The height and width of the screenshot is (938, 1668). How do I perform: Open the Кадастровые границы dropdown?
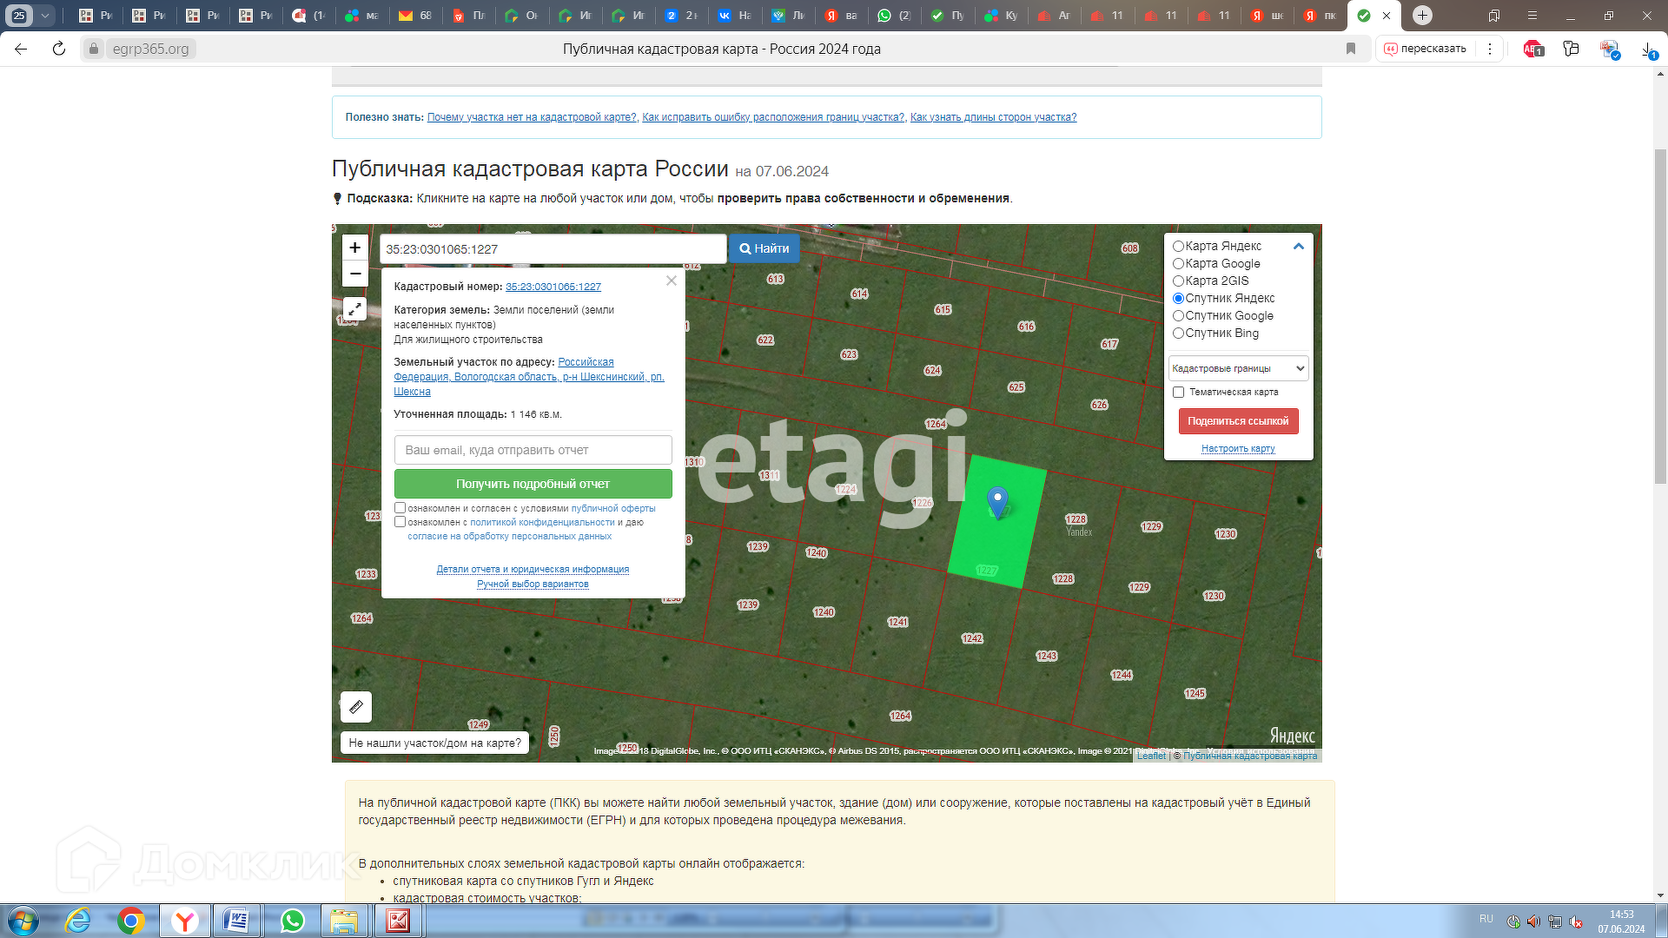coord(1238,368)
